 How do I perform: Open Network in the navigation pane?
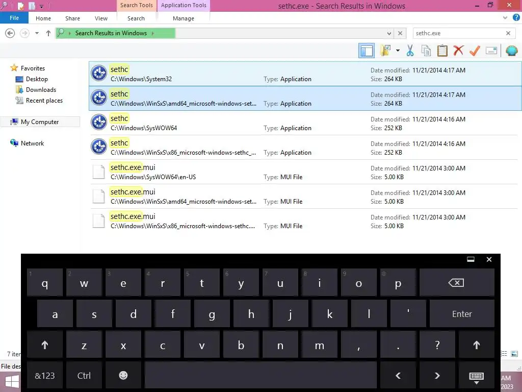(32, 143)
